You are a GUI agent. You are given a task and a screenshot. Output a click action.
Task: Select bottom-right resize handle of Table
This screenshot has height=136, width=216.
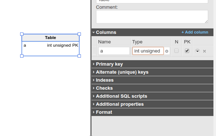[x=79, y=56]
